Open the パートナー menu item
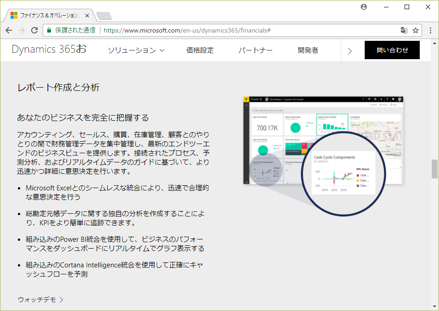The image size is (439, 311). 256,50
